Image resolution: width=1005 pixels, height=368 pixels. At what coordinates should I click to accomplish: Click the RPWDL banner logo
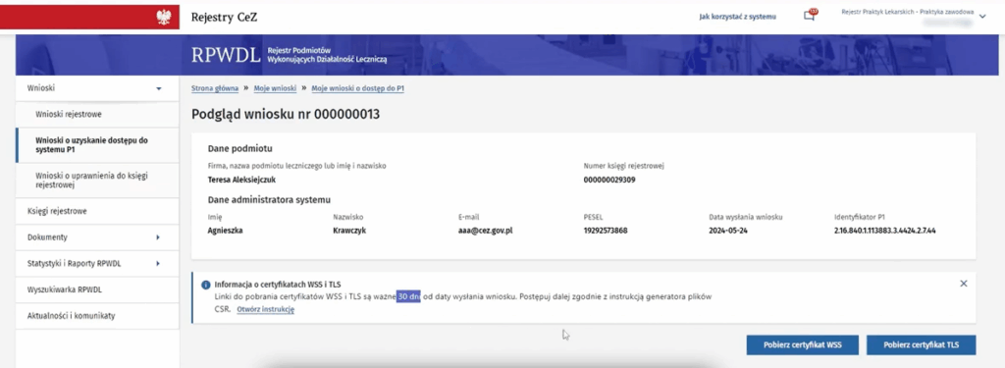point(289,55)
